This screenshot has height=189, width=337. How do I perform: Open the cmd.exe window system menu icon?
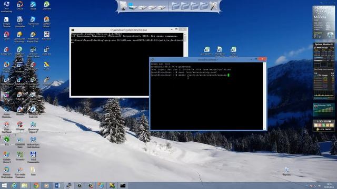73,30
